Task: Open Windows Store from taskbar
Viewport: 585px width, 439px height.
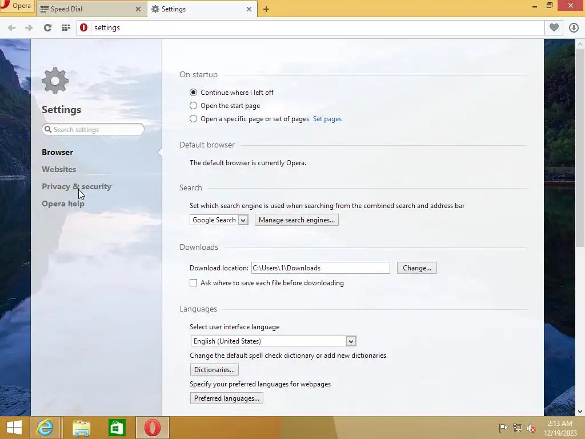Action: pos(117,428)
